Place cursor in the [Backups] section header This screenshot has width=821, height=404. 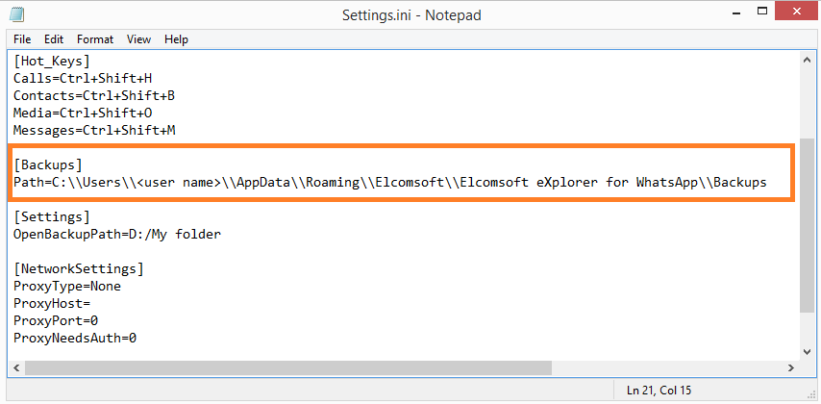[x=48, y=165]
